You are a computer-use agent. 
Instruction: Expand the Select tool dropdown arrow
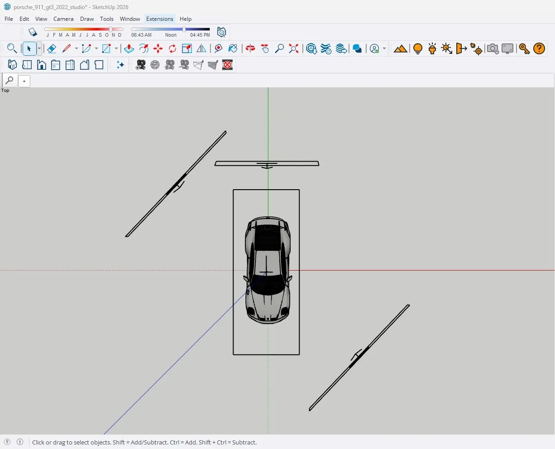tap(39, 48)
